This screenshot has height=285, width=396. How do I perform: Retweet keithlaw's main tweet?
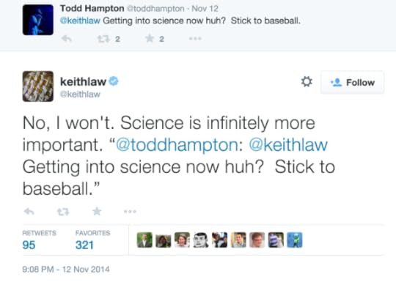(x=63, y=212)
